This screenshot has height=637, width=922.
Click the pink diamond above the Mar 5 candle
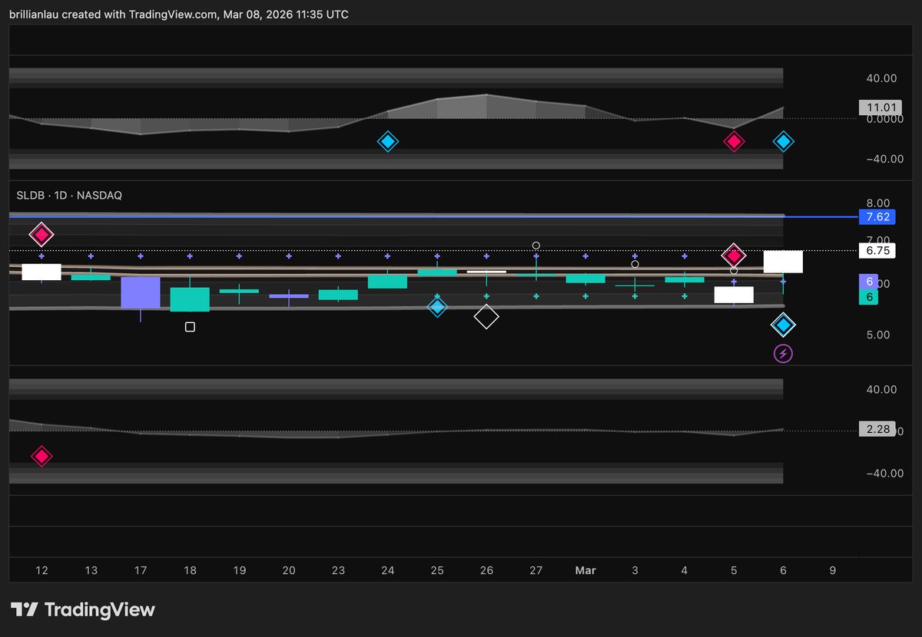click(734, 255)
